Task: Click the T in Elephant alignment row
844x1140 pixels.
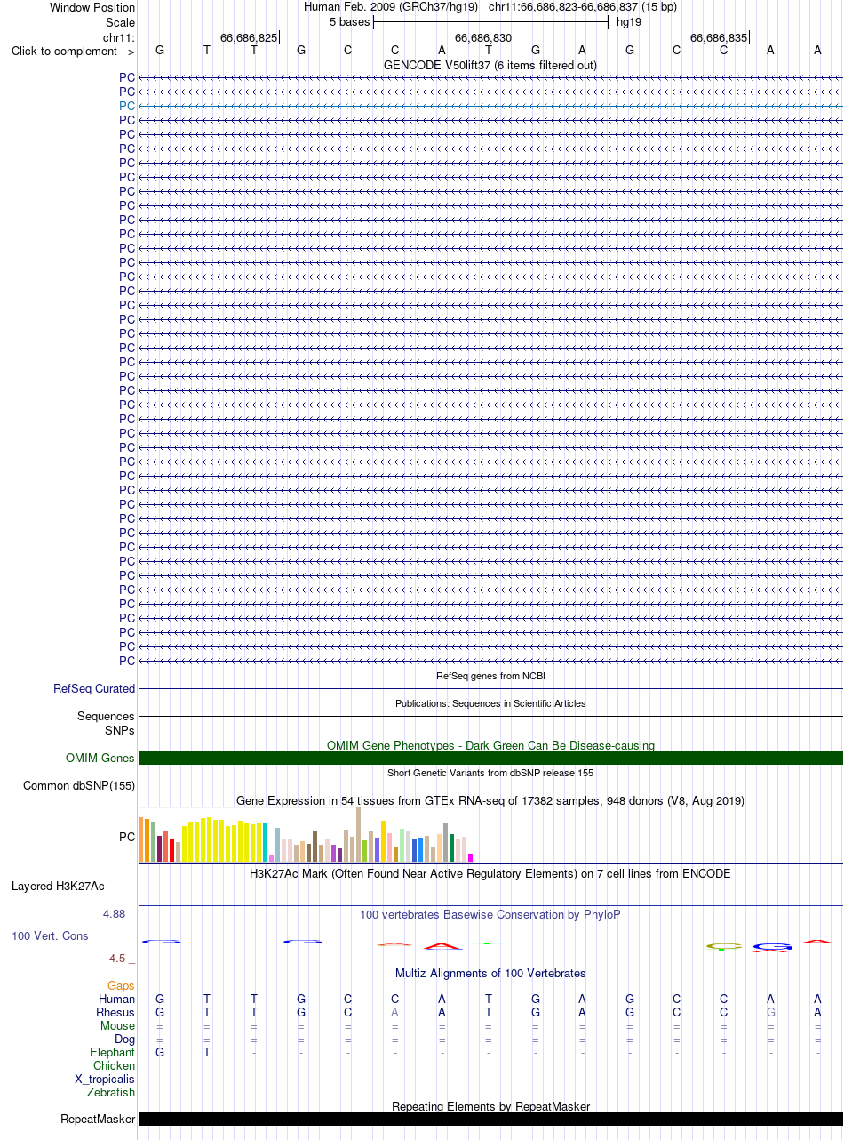Action: [207, 1052]
